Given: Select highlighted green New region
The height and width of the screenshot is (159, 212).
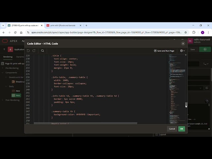Looking at the screenshot, I should (16, 95).
